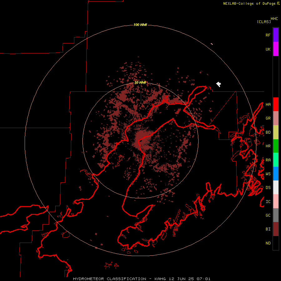Click the UK magenta legend swatch
281x281 pixels.
(x=276, y=49)
